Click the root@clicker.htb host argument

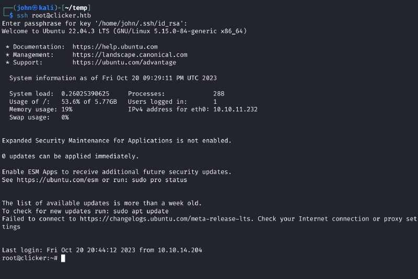click(x=61, y=16)
